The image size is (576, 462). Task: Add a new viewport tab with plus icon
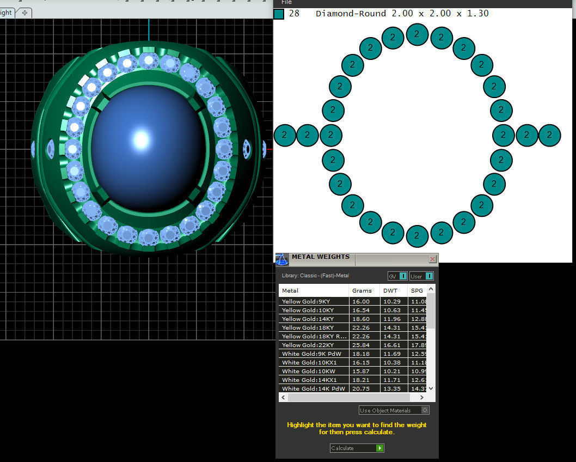(x=24, y=13)
